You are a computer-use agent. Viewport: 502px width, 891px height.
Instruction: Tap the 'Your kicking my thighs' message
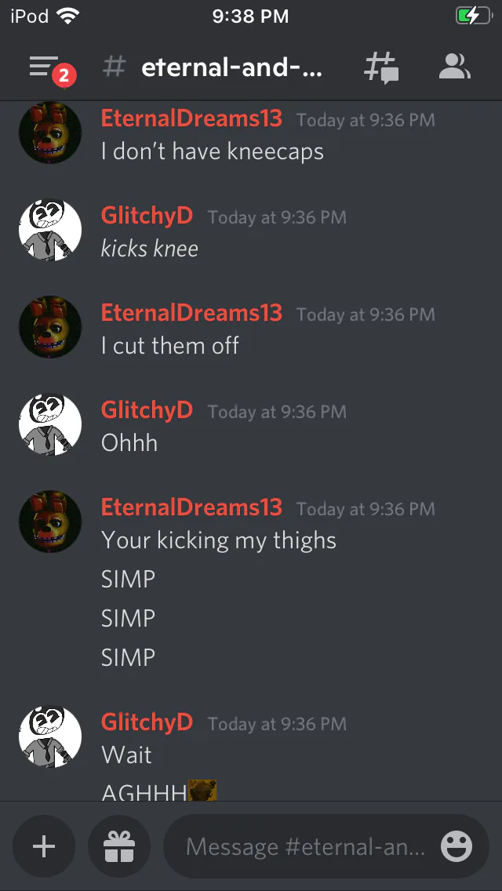(x=219, y=540)
